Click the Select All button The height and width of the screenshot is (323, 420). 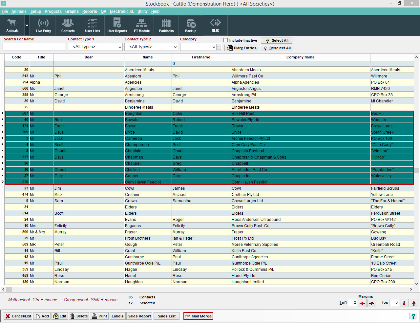click(x=277, y=40)
